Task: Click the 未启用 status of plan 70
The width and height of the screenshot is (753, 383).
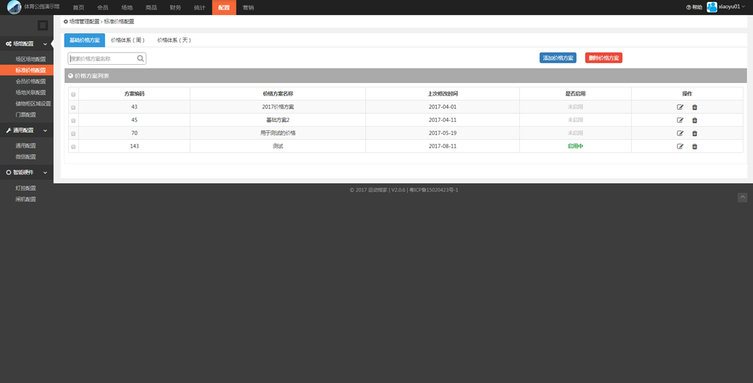Action: tap(575, 133)
